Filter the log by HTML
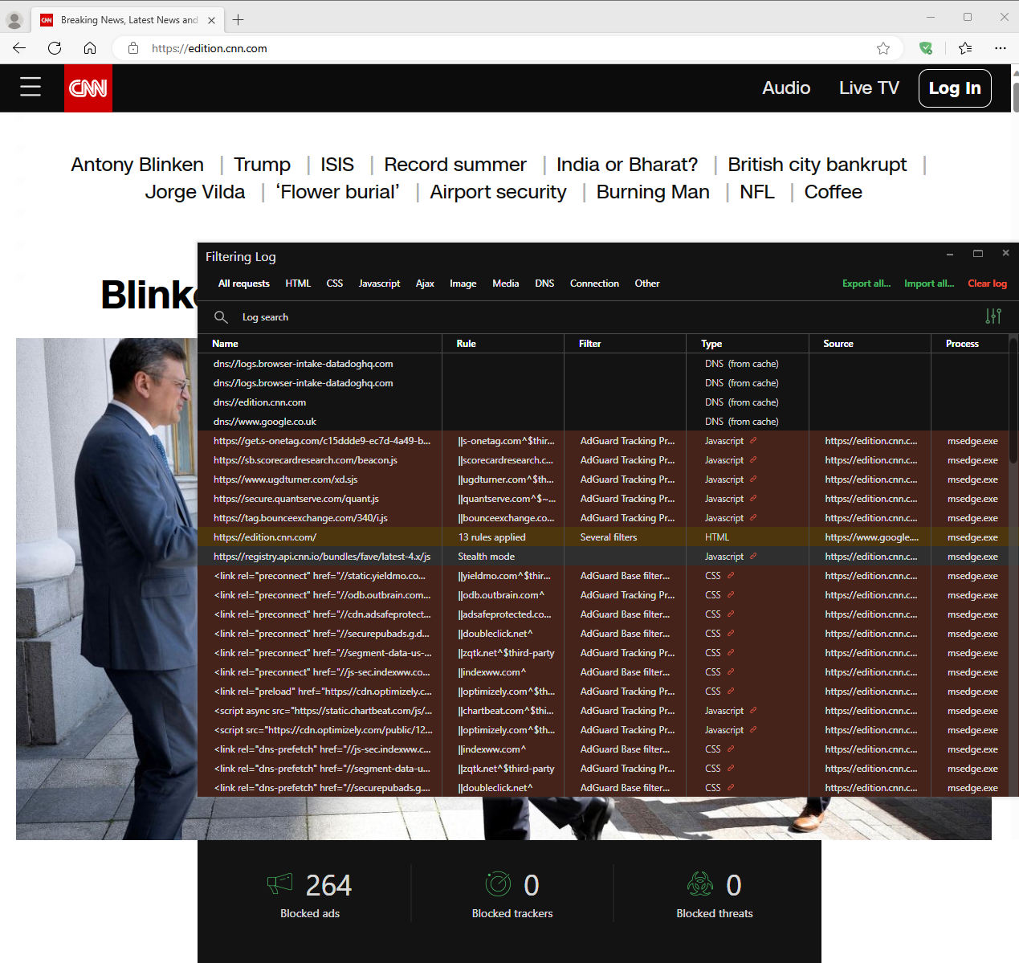Image resolution: width=1019 pixels, height=963 pixels. pyautogui.click(x=298, y=284)
